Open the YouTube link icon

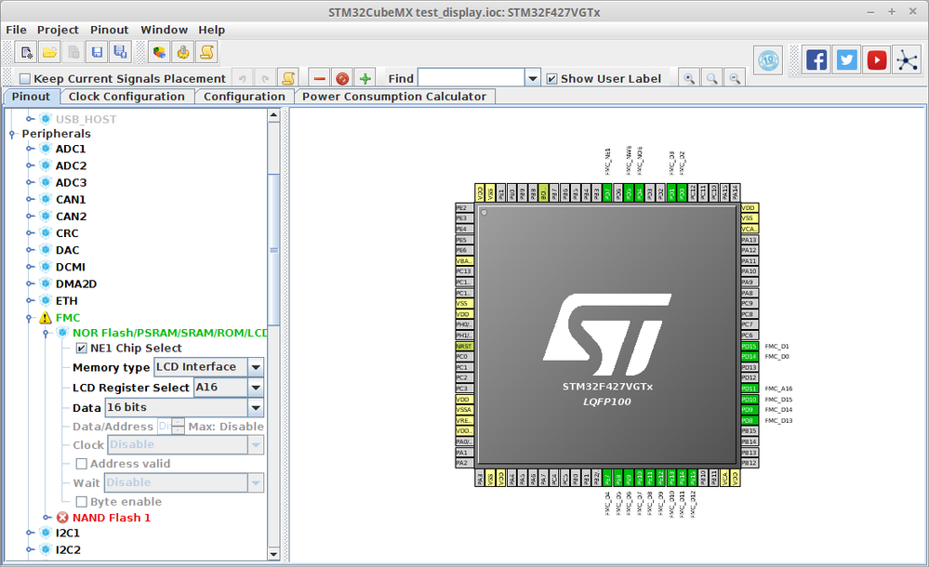click(x=877, y=59)
